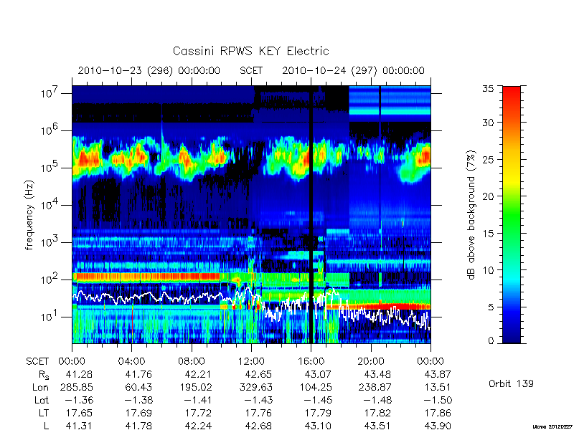Click the Lon value 60.43
Viewport: 574px width, 430px height.
click(x=138, y=387)
